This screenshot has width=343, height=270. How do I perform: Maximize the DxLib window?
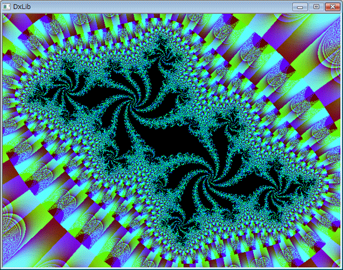point(316,7)
